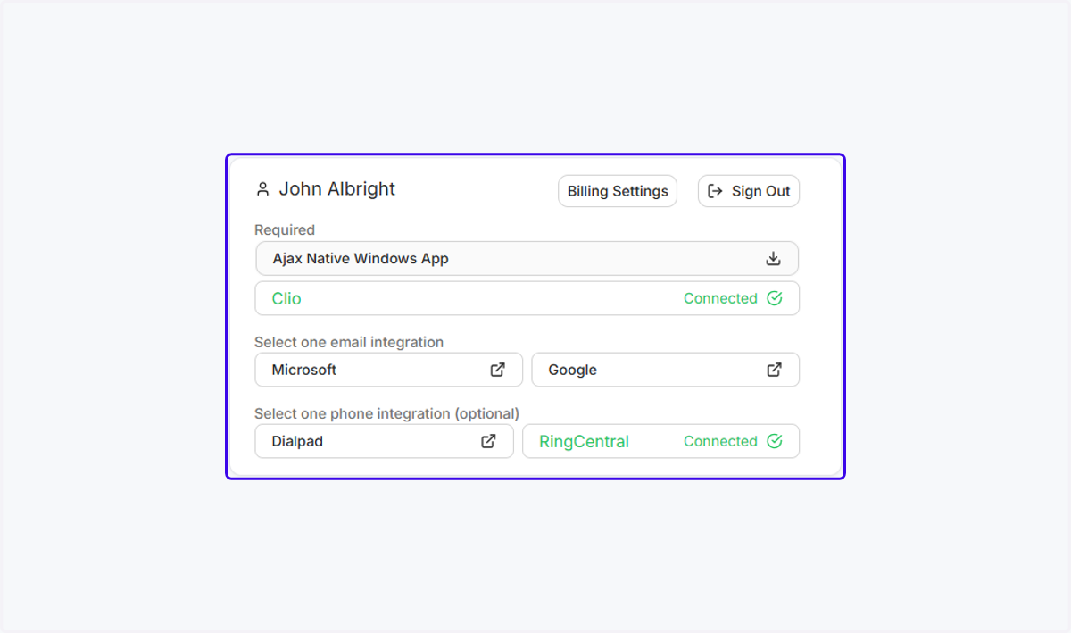Select the Microsoft email integration

click(389, 370)
